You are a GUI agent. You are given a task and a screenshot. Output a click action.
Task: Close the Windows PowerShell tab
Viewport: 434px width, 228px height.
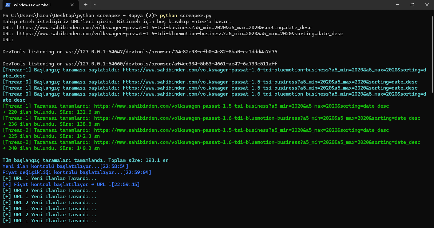(x=72, y=5)
